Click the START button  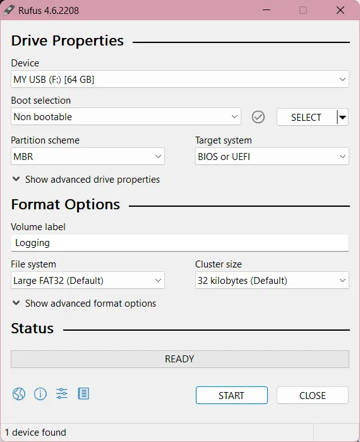click(x=232, y=395)
